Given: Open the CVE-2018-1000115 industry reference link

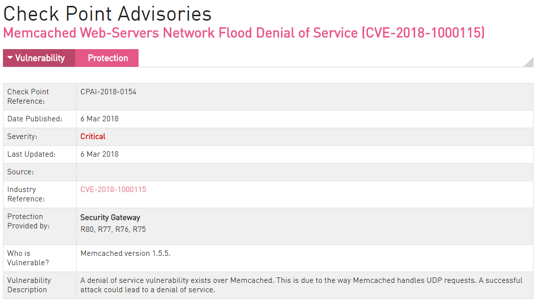Looking at the screenshot, I should pos(113,190).
